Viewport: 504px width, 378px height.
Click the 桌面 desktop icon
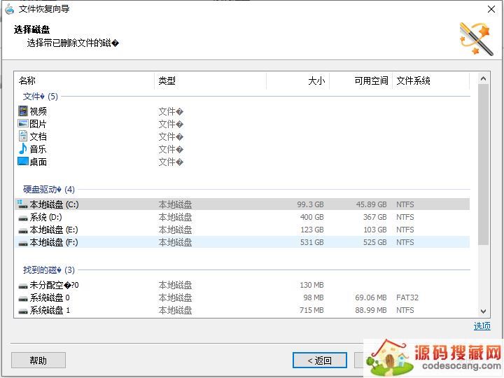click(23, 162)
